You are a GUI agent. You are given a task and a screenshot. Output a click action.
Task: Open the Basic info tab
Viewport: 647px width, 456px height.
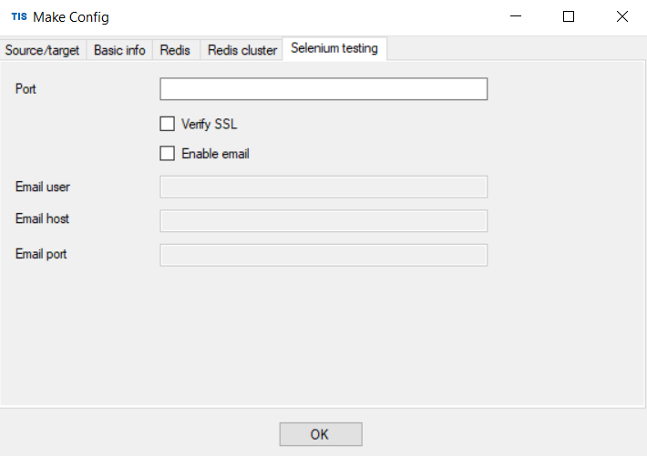click(x=119, y=50)
